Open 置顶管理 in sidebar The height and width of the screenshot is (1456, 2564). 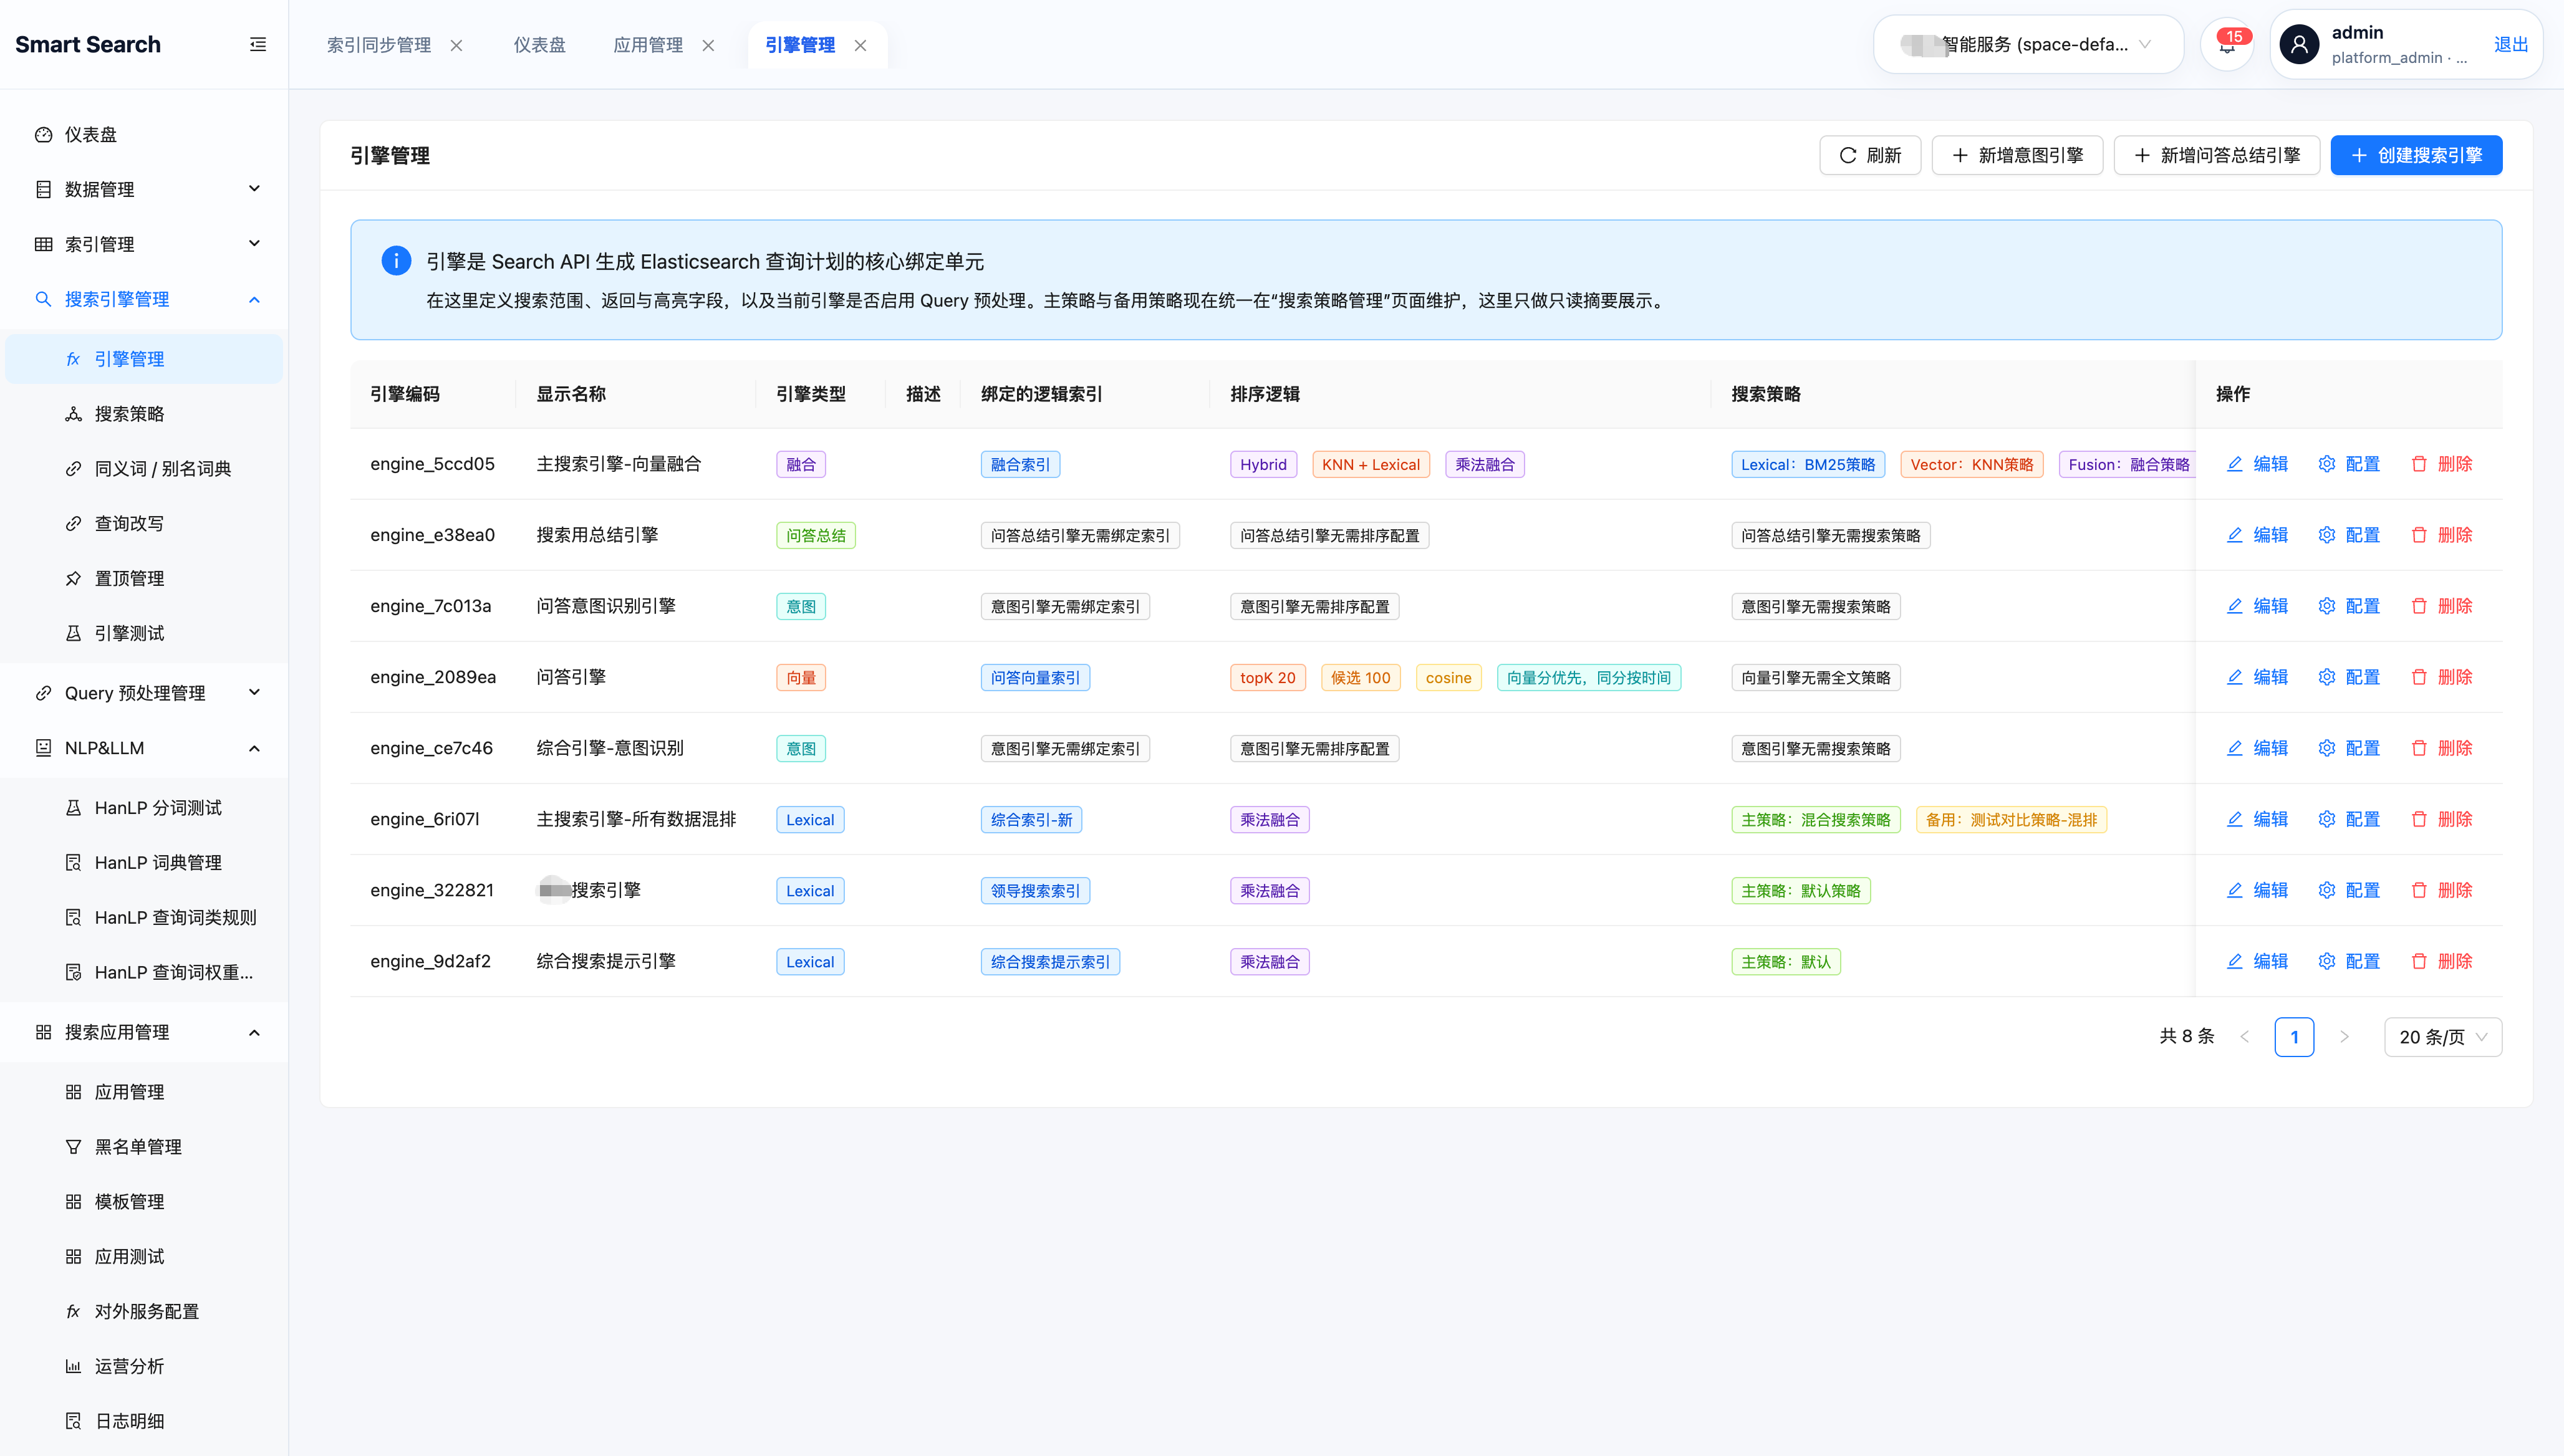point(144,579)
